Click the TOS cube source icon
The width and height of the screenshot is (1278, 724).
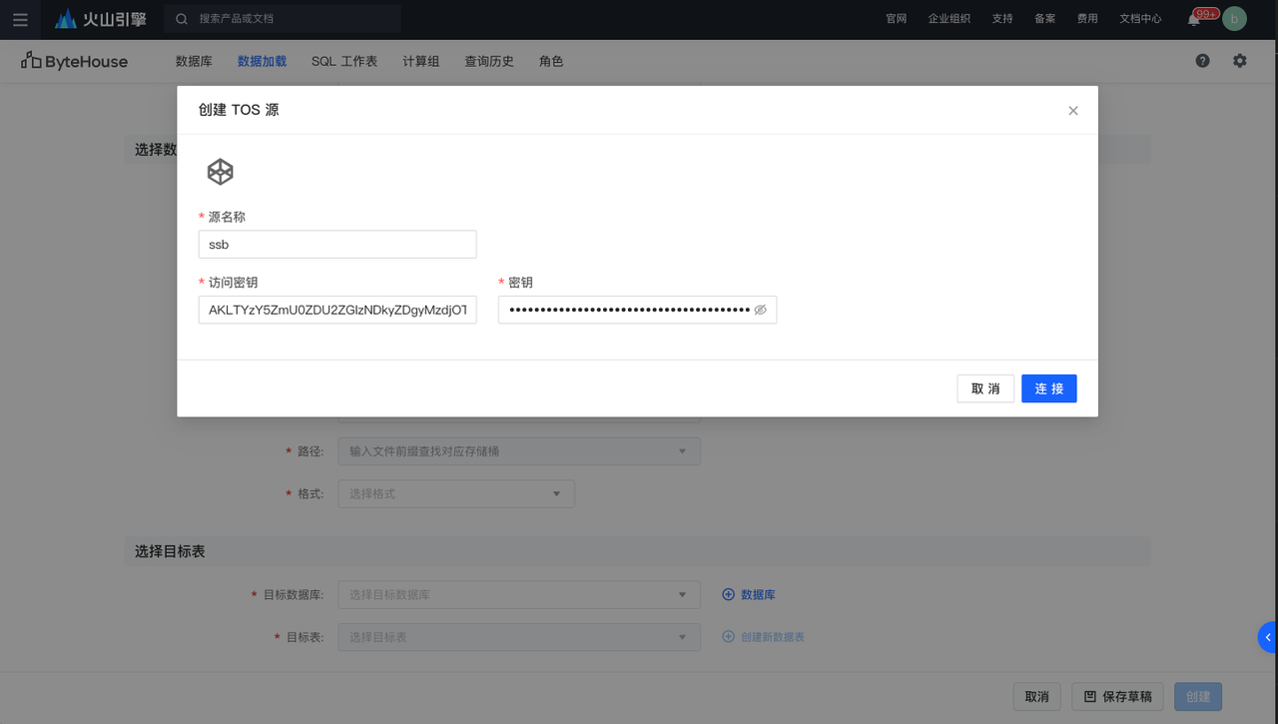[x=221, y=172]
